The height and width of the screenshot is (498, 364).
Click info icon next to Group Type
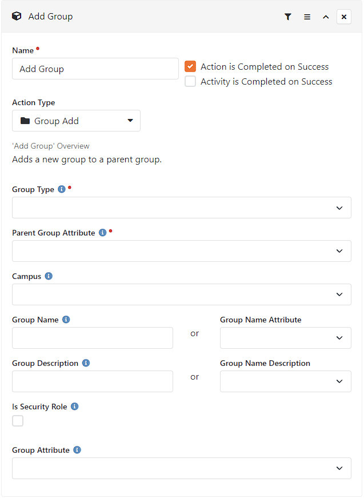click(62, 189)
